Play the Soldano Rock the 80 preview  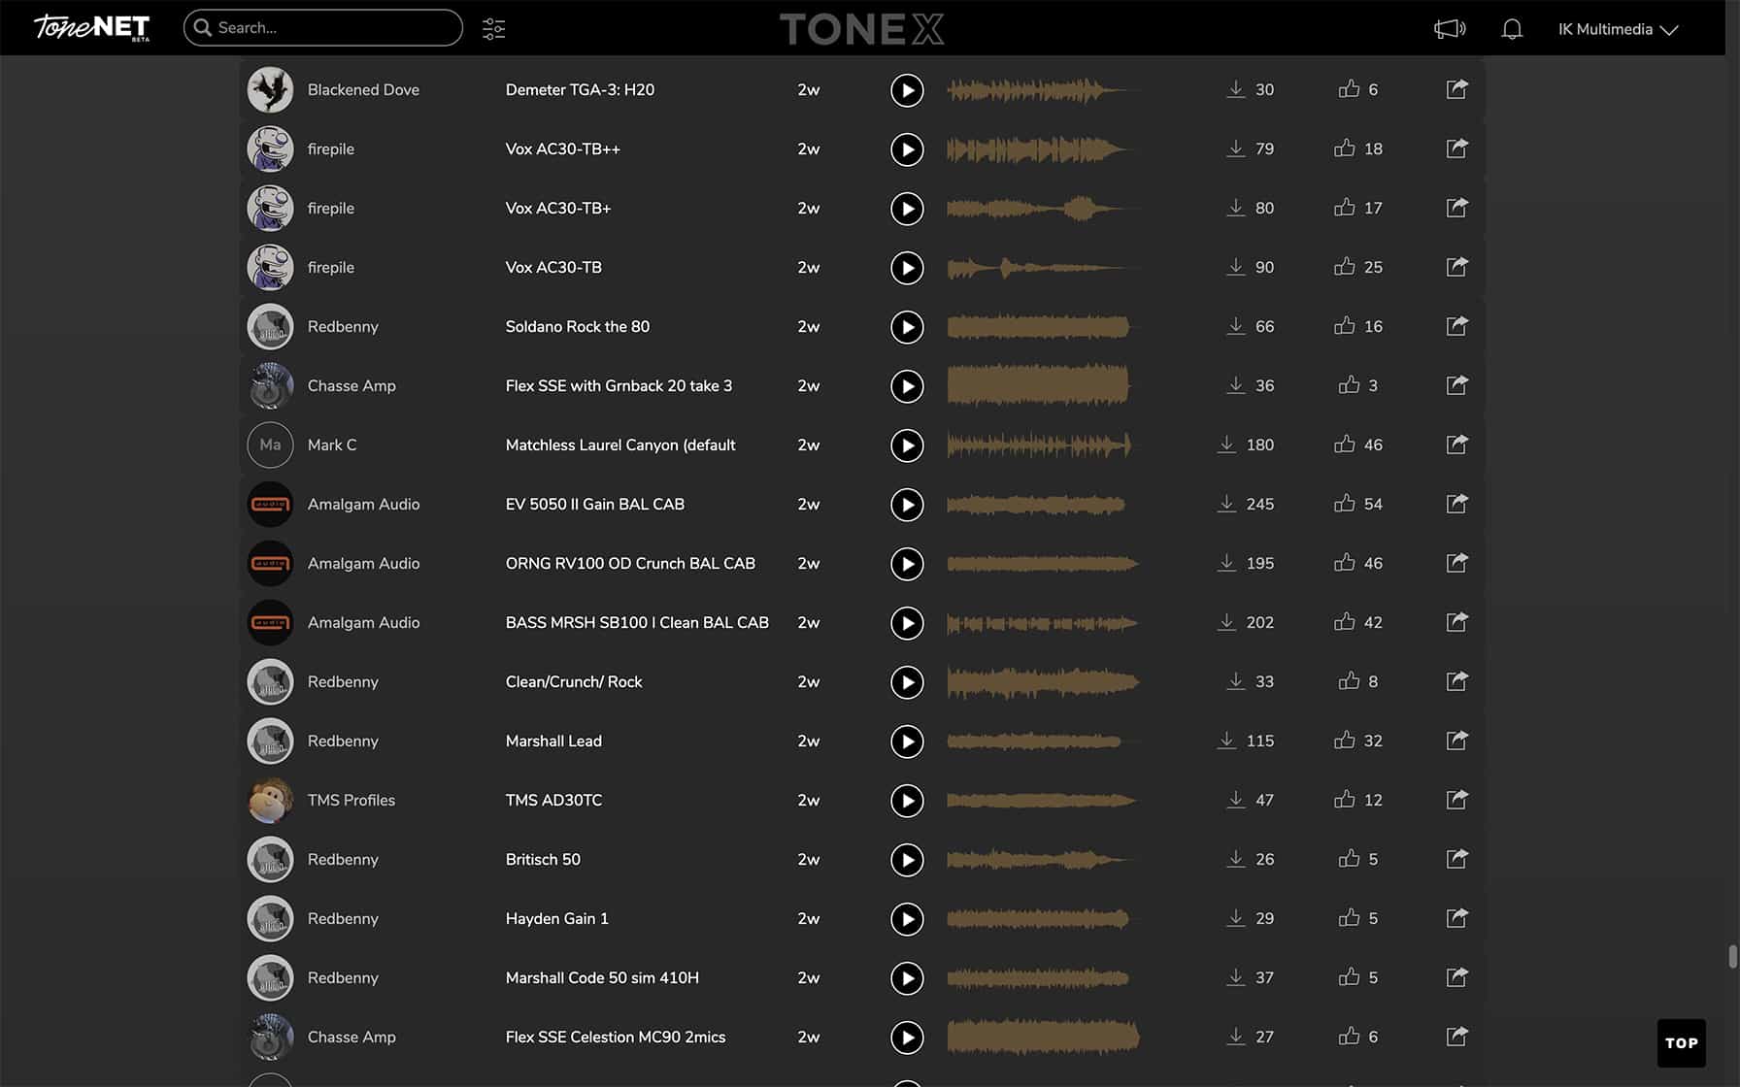click(x=907, y=327)
